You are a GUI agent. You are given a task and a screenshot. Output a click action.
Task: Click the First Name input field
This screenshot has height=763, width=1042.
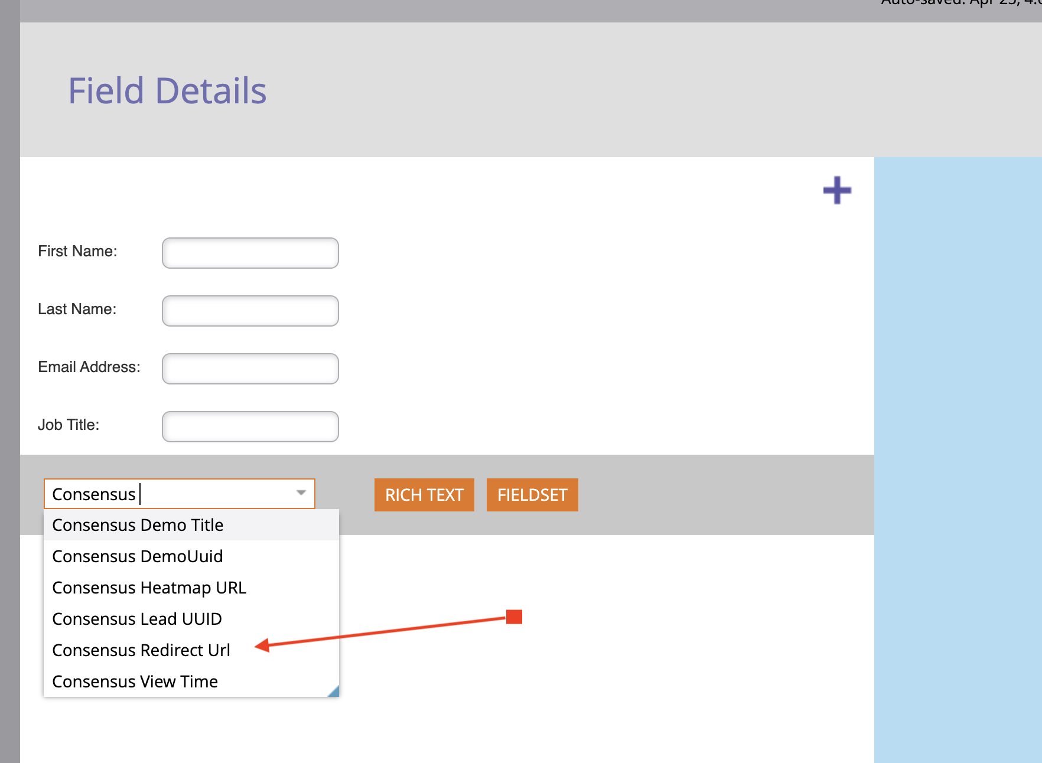[x=250, y=253]
